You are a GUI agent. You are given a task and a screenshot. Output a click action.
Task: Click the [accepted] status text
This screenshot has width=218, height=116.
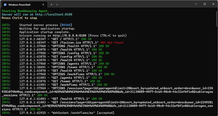106,113
